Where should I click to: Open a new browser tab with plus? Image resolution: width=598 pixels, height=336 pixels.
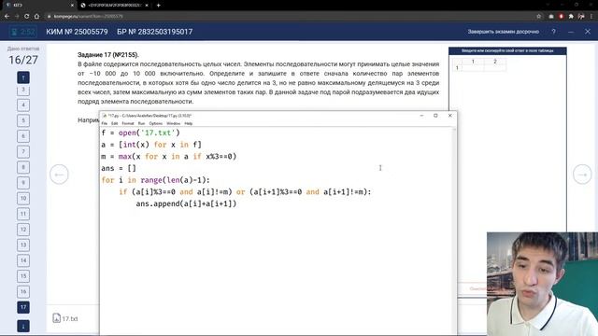click(x=158, y=6)
